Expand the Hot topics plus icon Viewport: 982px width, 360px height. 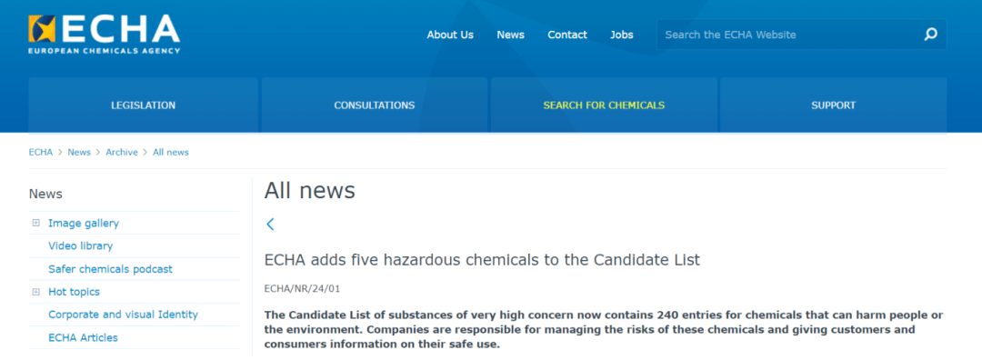pyautogui.click(x=35, y=292)
